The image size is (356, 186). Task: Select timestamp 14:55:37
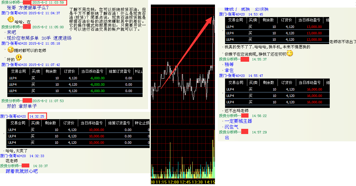click(259, 59)
